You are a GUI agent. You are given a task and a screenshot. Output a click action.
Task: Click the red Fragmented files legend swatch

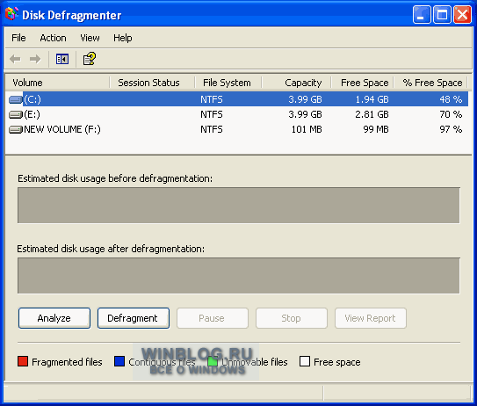(23, 361)
